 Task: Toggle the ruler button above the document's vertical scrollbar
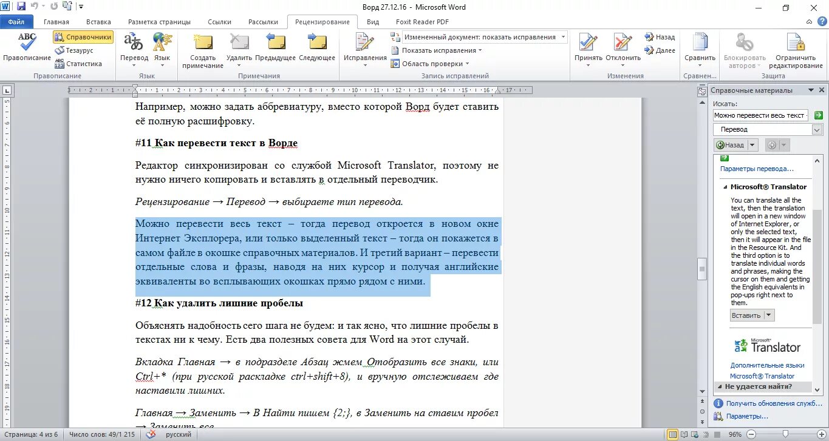tap(702, 91)
